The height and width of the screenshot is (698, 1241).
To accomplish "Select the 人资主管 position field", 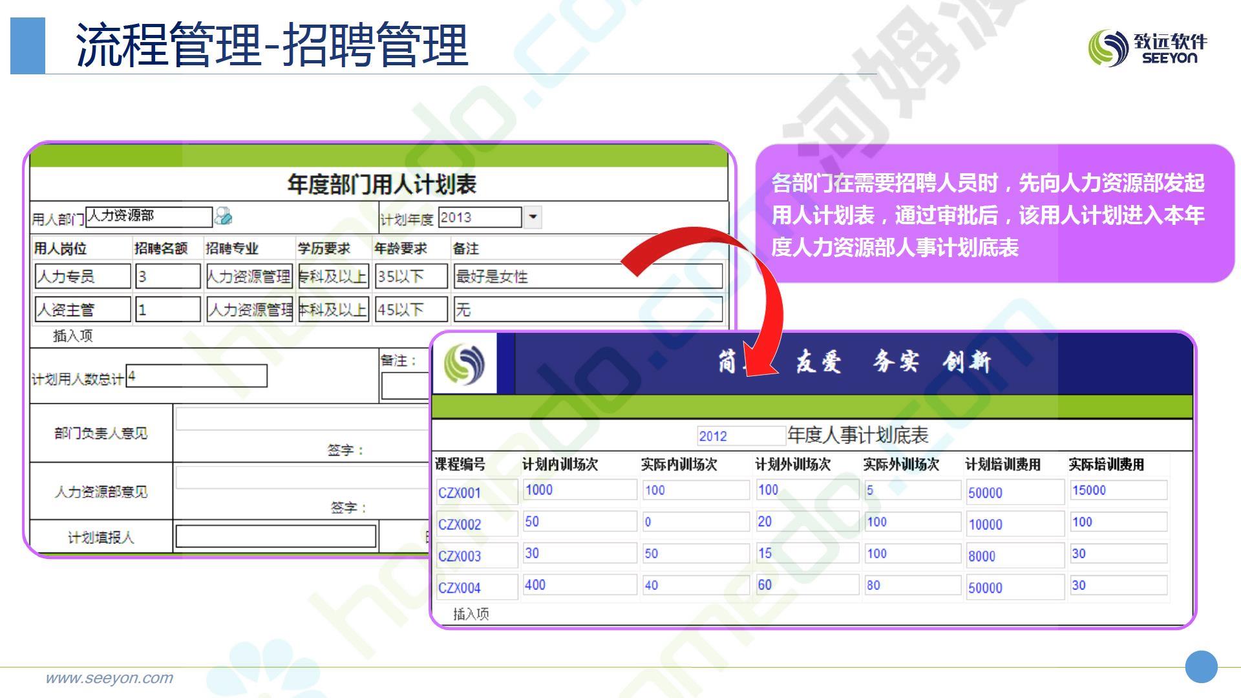I will click(83, 310).
